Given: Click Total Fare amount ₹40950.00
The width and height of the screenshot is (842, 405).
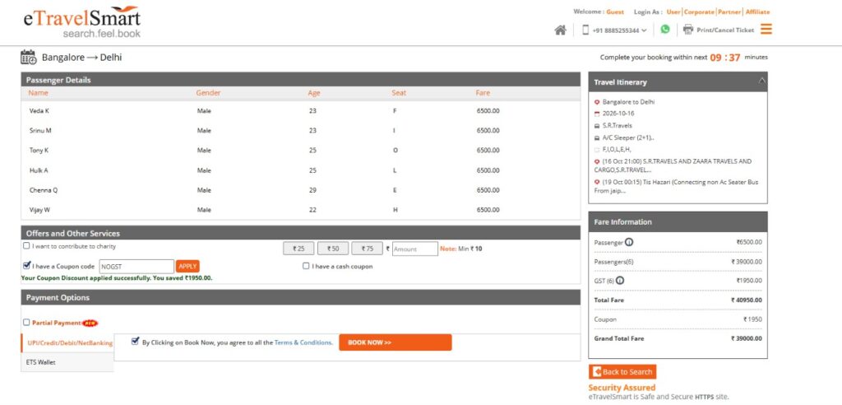Looking at the screenshot, I should [747, 300].
